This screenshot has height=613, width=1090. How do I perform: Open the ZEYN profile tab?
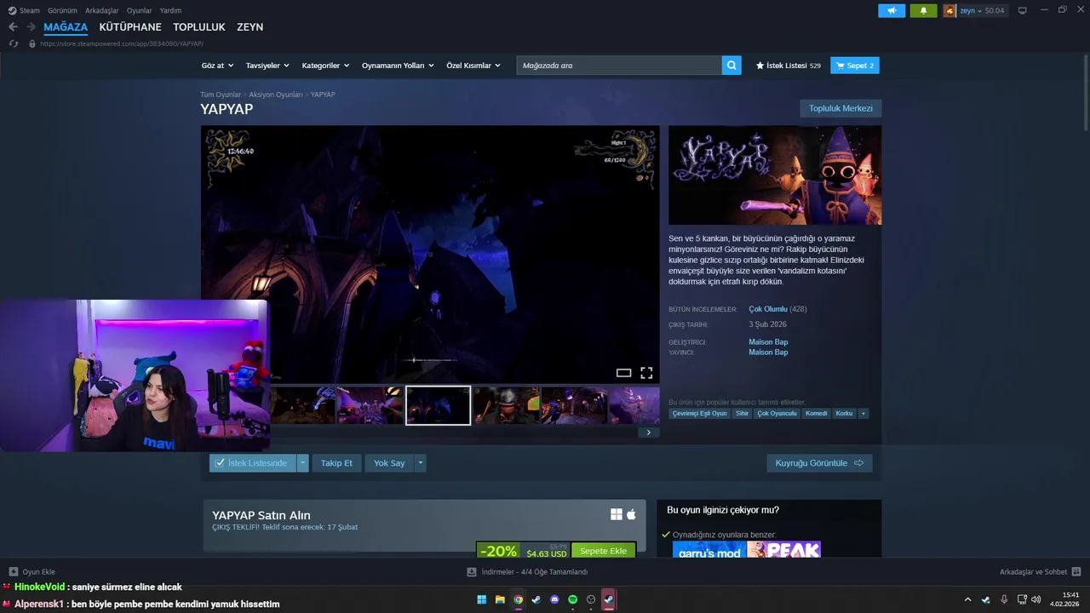point(250,27)
